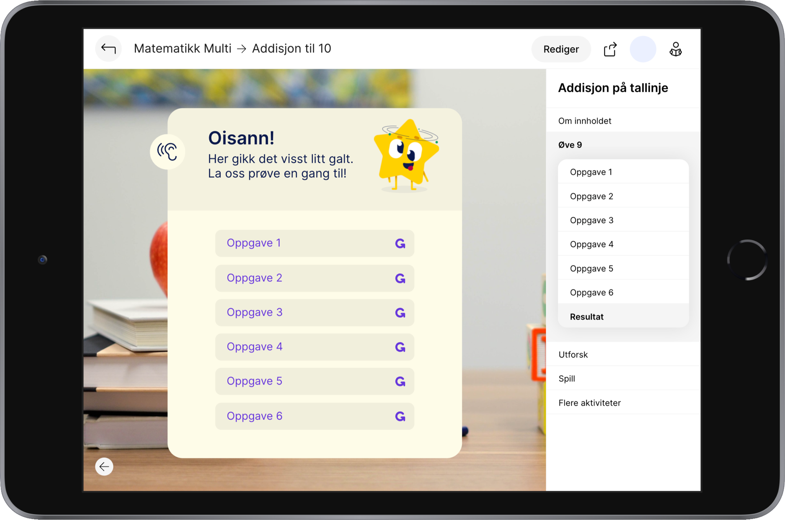Select Resultat in sidebar list
Viewport: 785px width, 520px height.
pos(587,317)
